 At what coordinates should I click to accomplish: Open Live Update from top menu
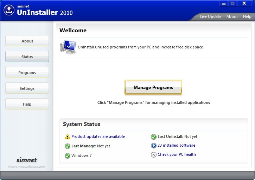[210, 16]
